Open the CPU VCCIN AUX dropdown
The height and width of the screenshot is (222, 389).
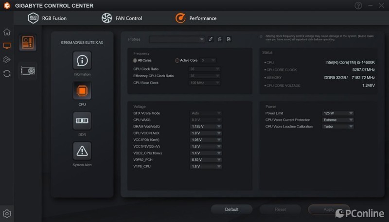coord(206,133)
